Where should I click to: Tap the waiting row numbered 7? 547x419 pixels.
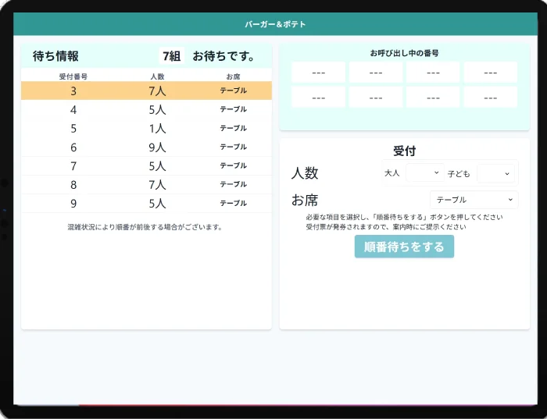pyautogui.click(x=146, y=165)
